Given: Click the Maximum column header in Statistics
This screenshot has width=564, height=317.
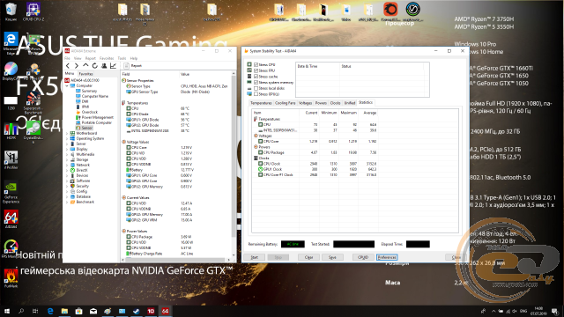Looking at the screenshot, I should (349, 113).
